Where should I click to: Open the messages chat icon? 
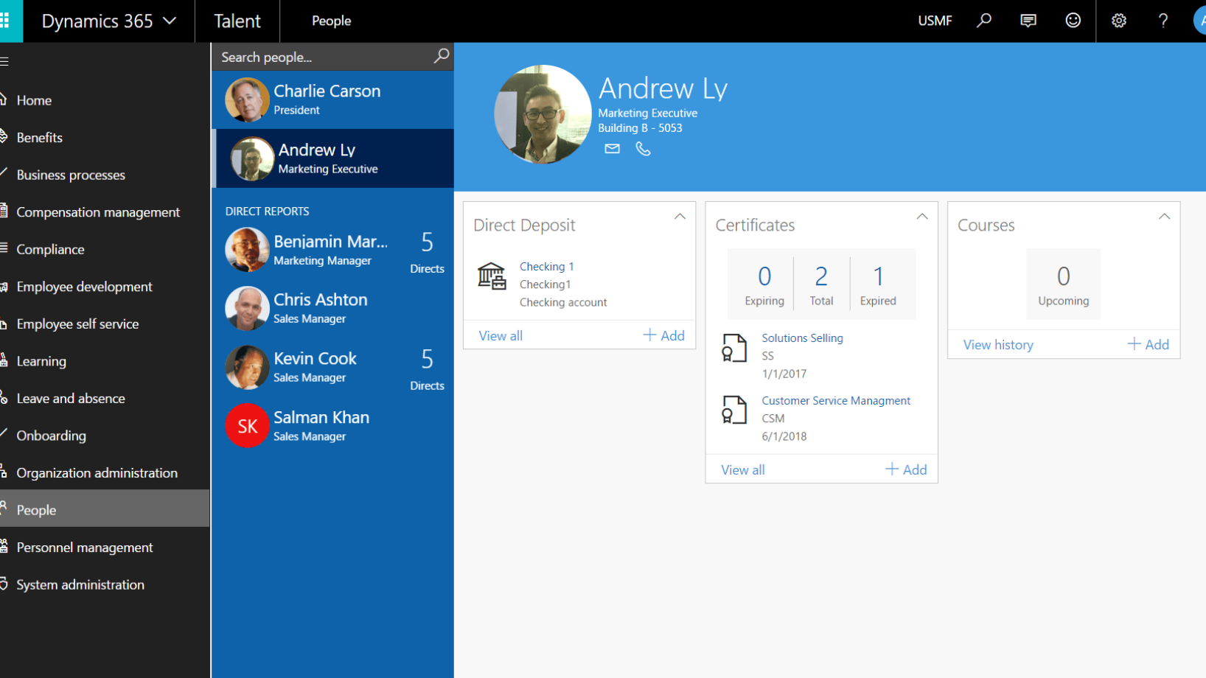tap(1028, 21)
